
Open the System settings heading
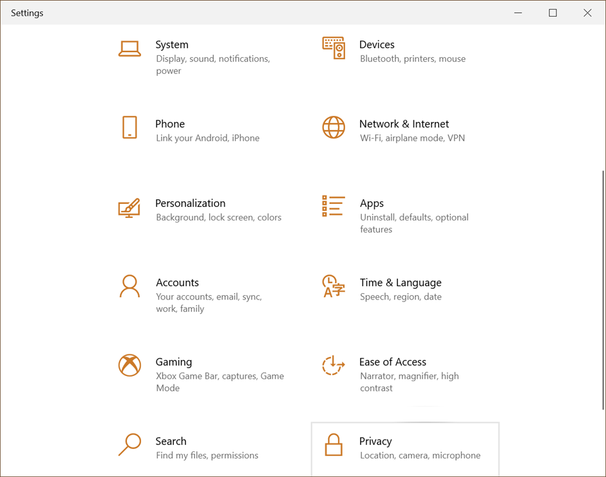click(x=172, y=45)
